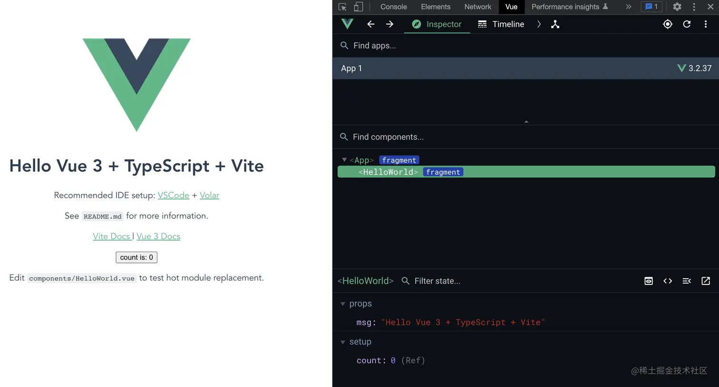Click the fragment badge next to HelloWorld
719x387 pixels.
tap(443, 172)
